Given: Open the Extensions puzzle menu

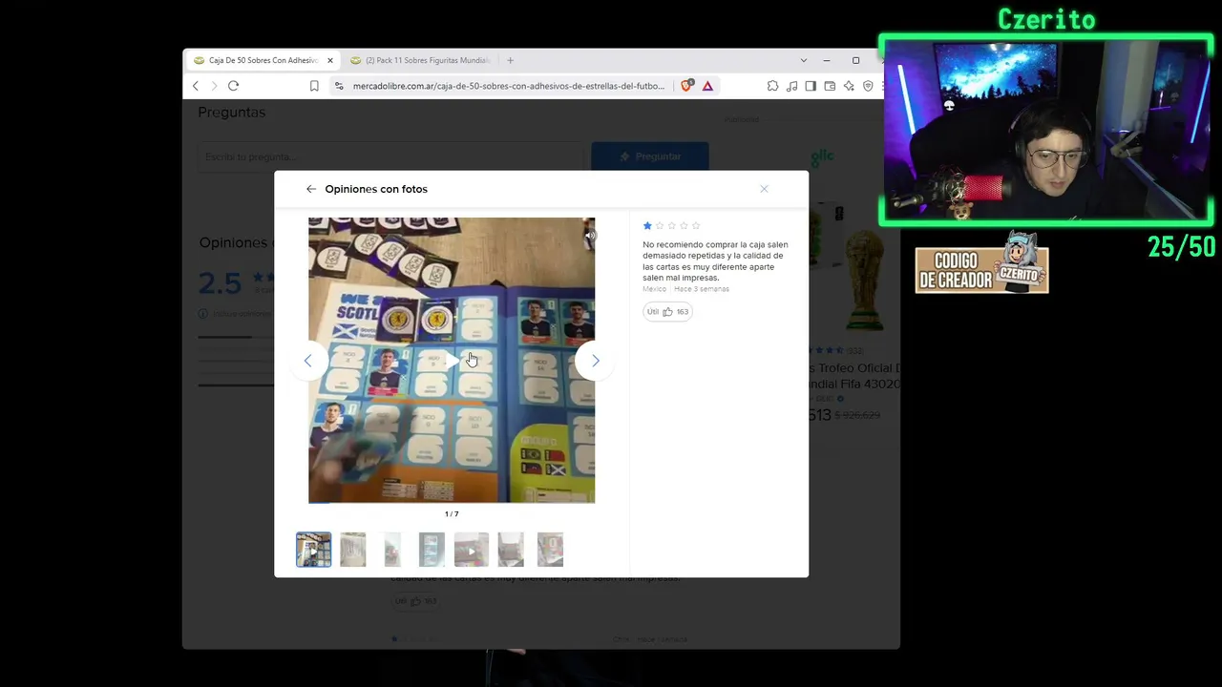Looking at the screenshot, I should 772,86.
